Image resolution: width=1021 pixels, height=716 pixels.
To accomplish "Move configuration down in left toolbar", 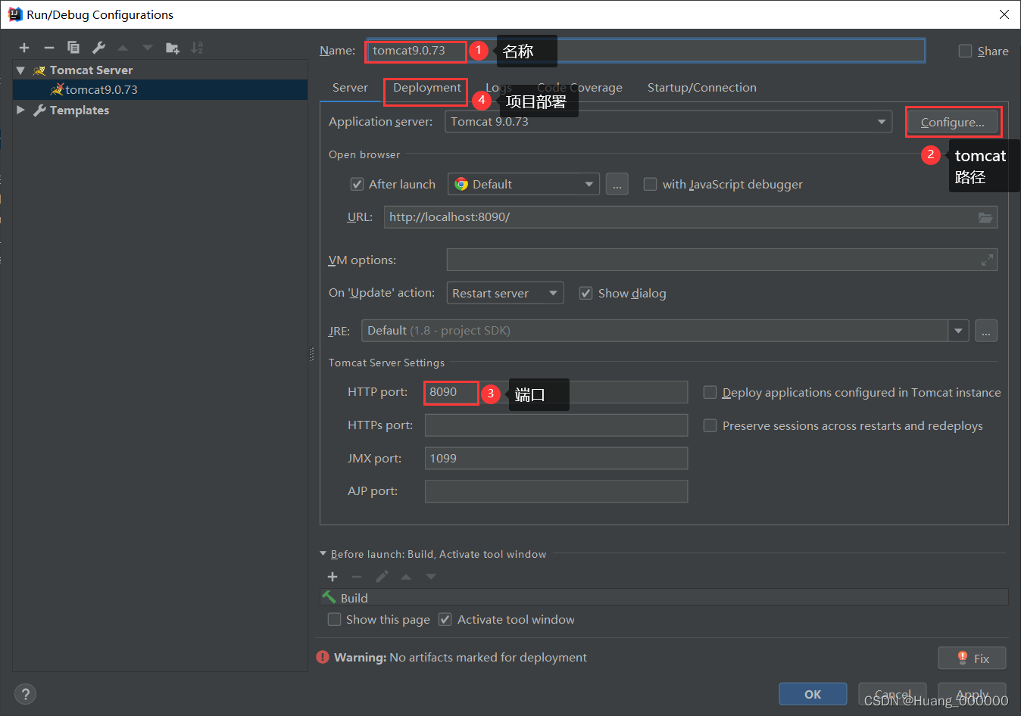I will pyautogui.click(x=148, y=48).
